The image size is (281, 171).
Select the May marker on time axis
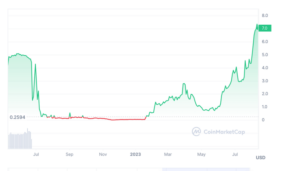pos(201,154)
